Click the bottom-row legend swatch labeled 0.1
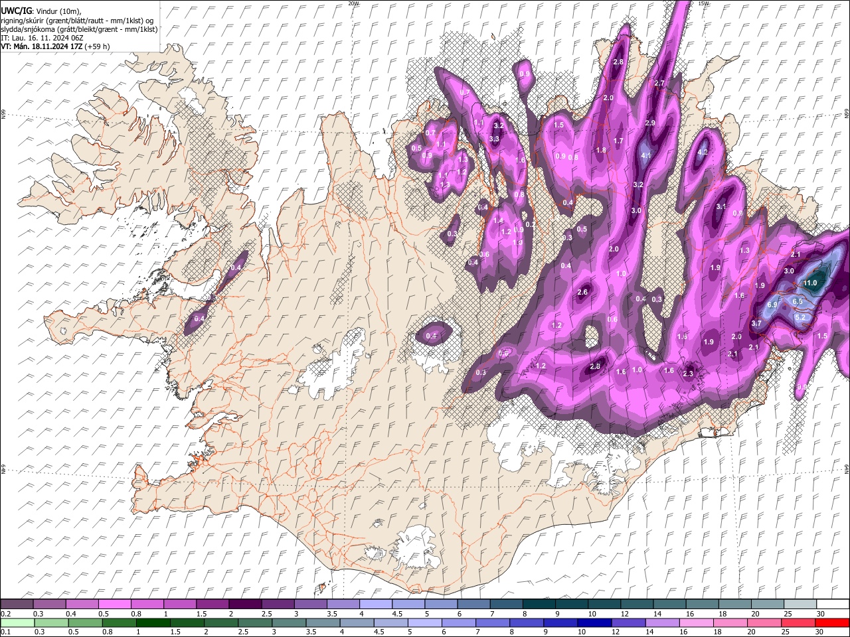This screenshot has height=637, width=850. click(17, 622)
